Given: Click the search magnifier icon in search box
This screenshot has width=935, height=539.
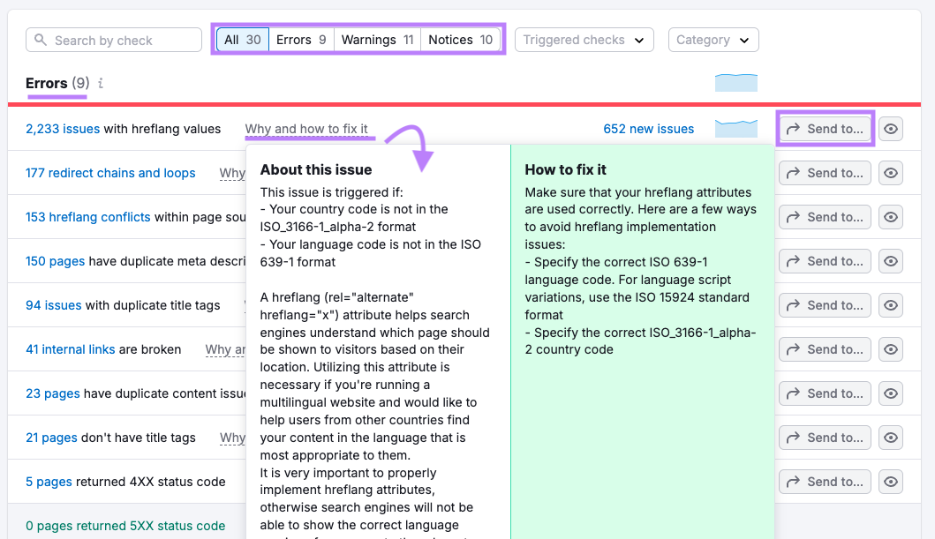Looking at the screenshot, I should 41,41.
